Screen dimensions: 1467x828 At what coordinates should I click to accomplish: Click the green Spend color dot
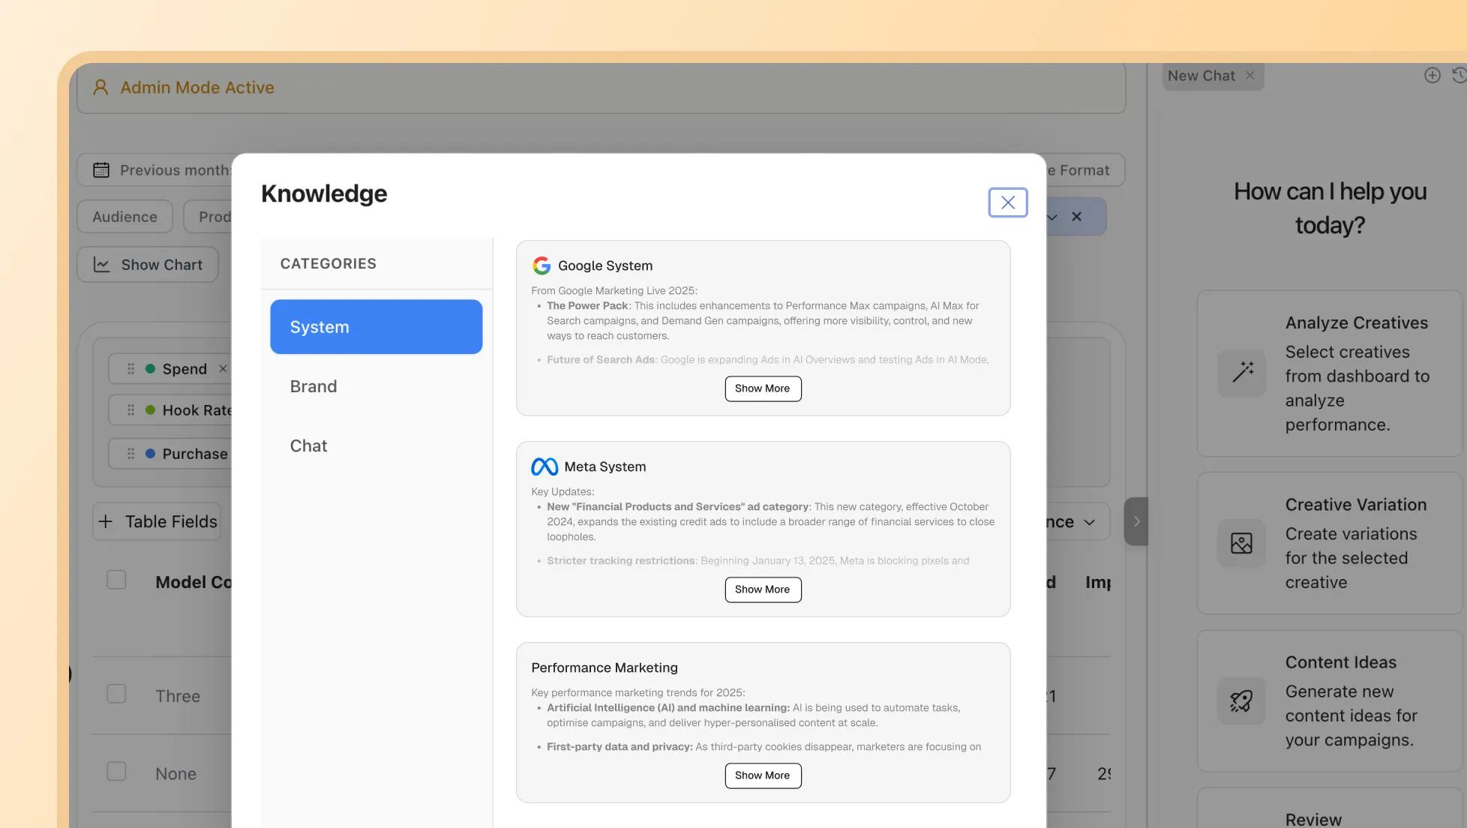click(x=151, y=369)
